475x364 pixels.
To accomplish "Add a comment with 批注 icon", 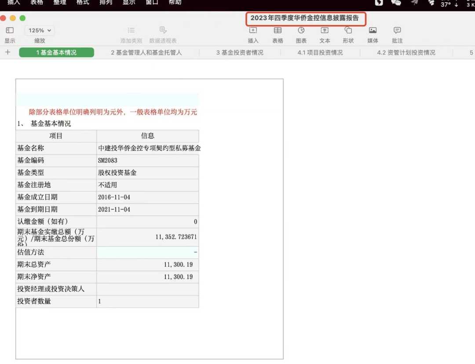I will pyautogui.click(x=397, y=31).
